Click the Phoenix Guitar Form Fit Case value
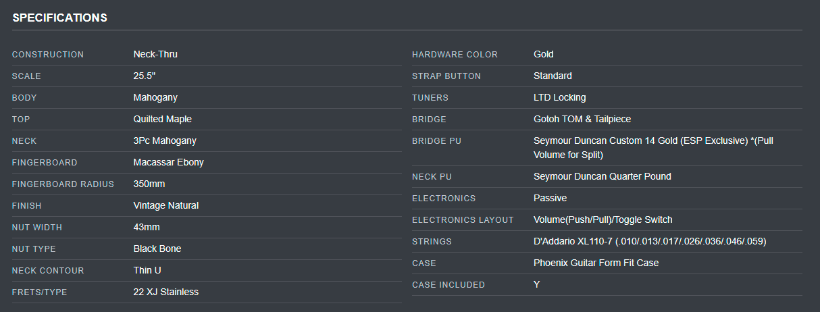This screenshot has height=312, width=820. (x=596, y=263)
